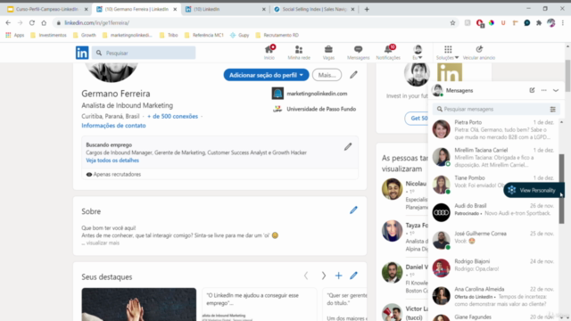Open conversation with Pietra Porto
This screenshot has height=321, width=571.
coord(493,129)
